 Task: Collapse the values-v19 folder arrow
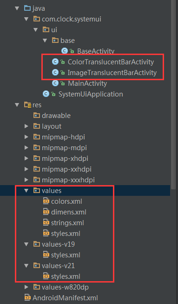(26, 244)
